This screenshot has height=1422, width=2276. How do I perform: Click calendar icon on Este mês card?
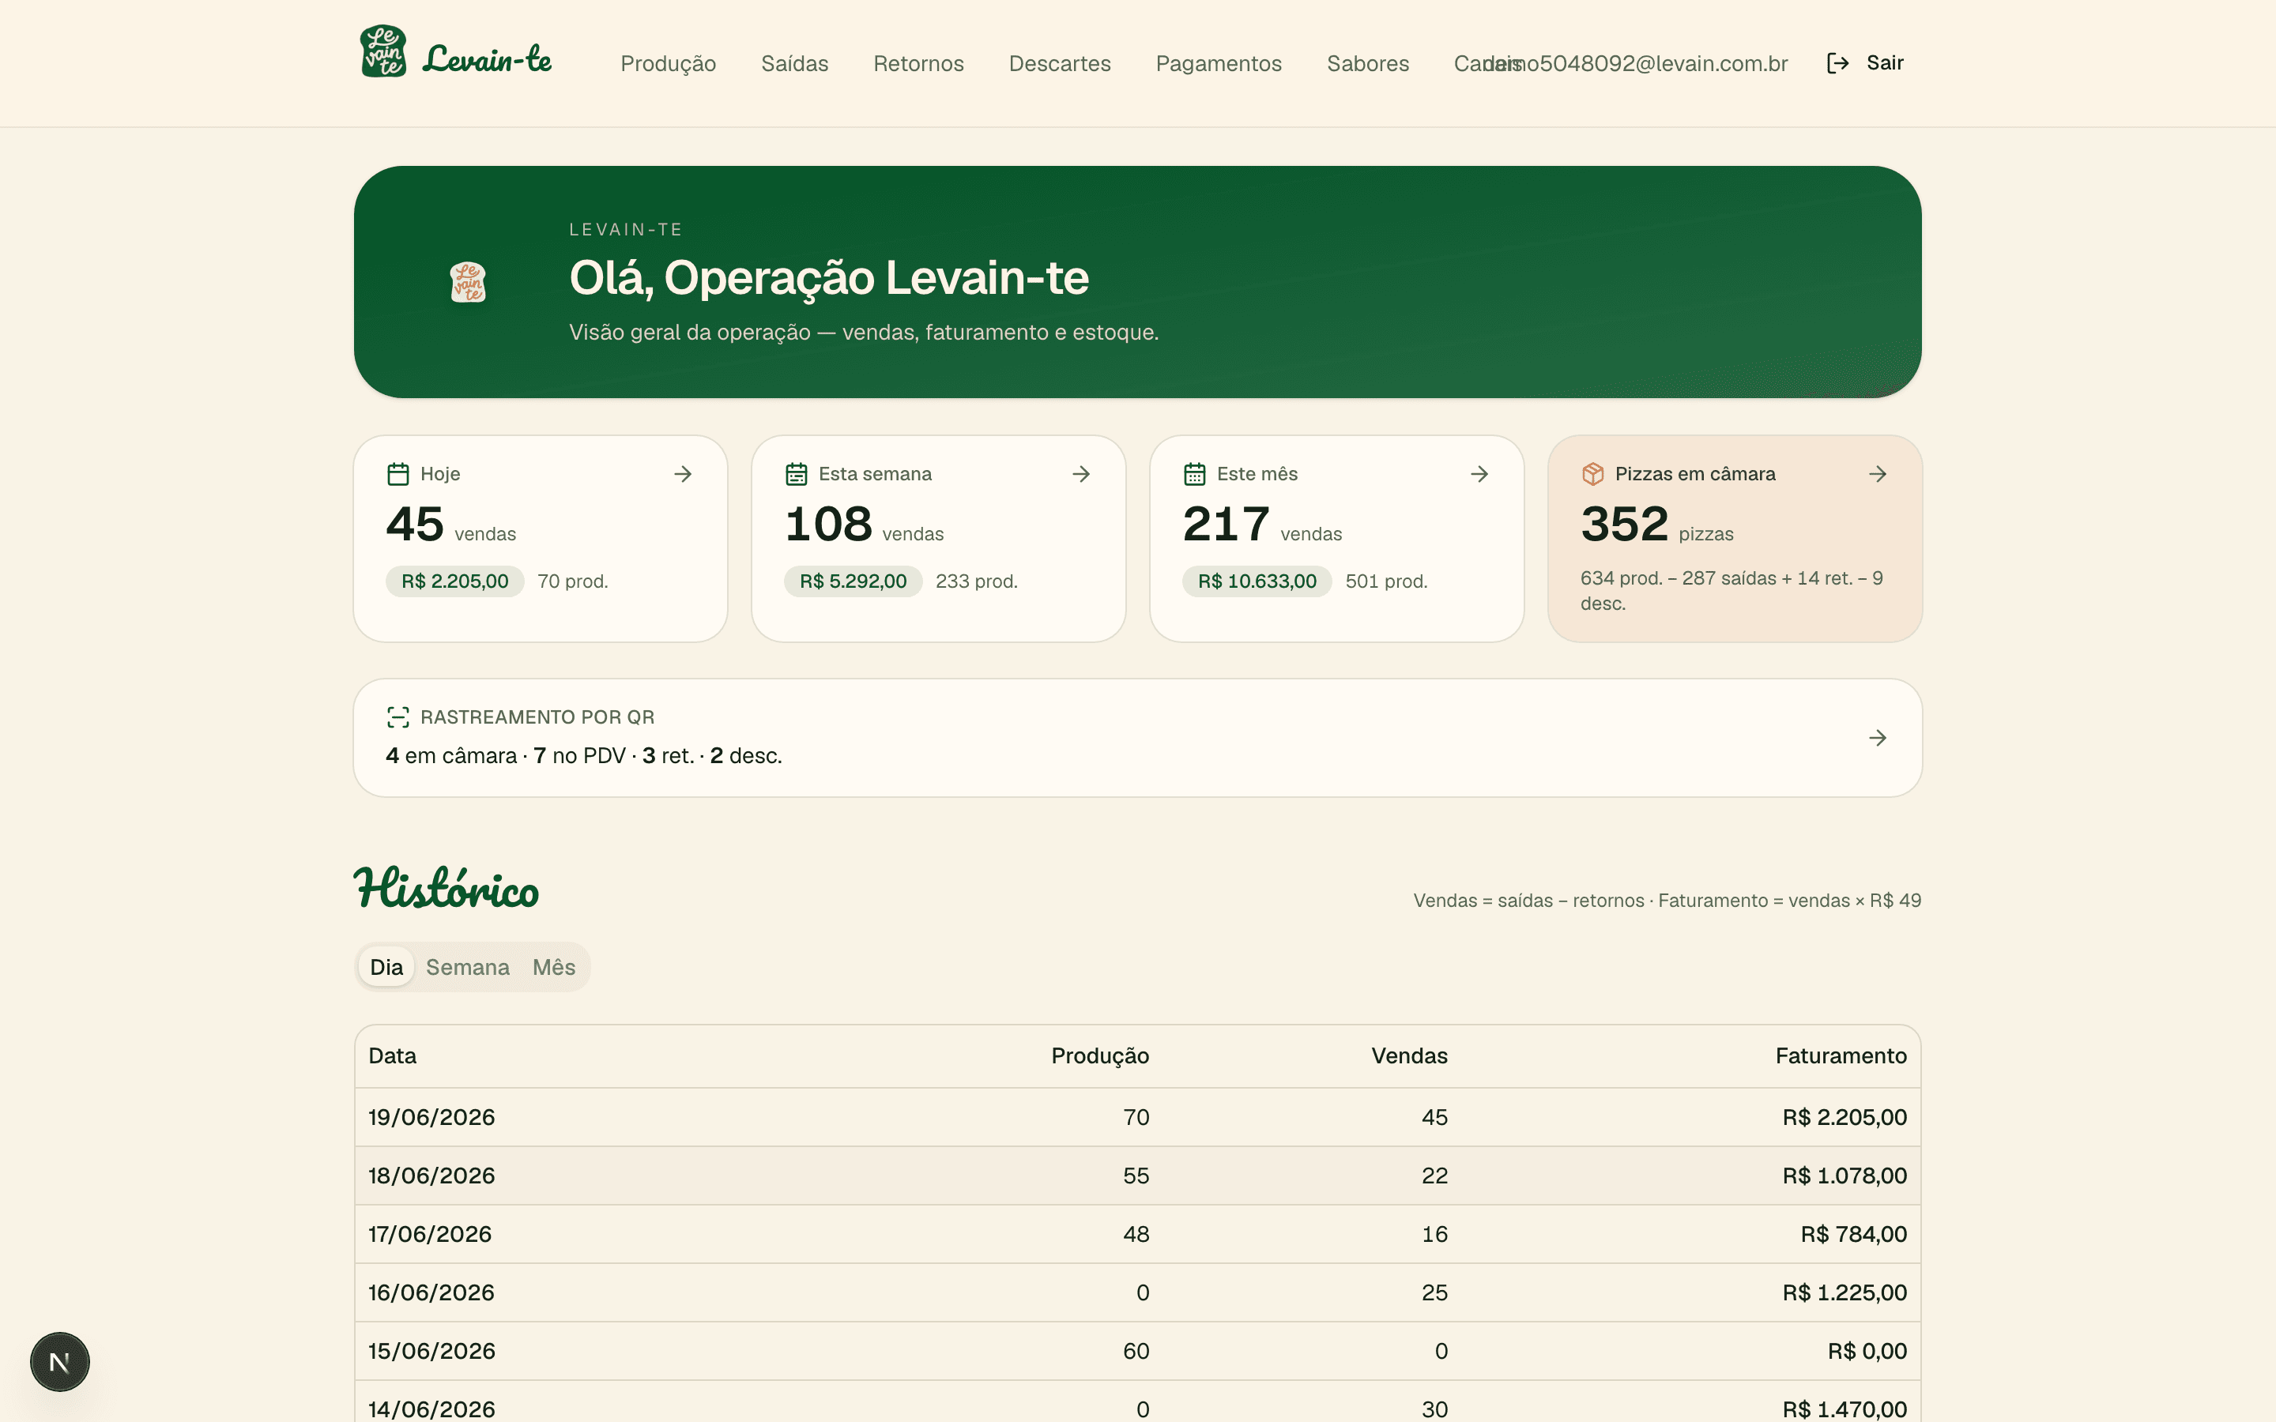click(x=1194, y=474)
